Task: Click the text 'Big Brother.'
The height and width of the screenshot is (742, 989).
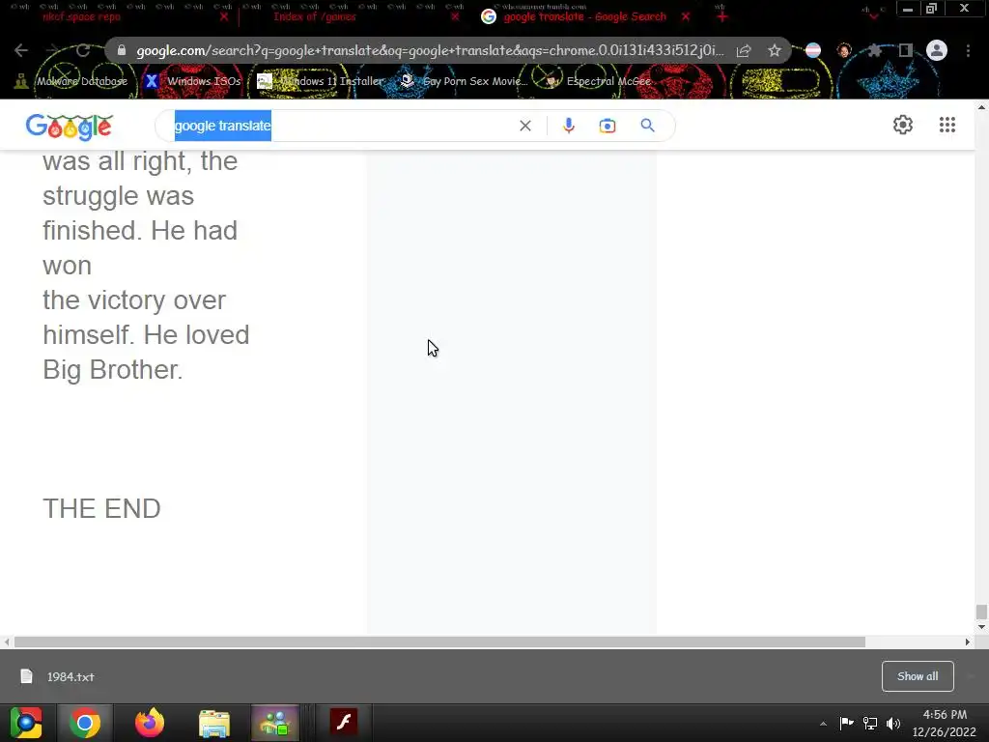Action: pos(113,370)
